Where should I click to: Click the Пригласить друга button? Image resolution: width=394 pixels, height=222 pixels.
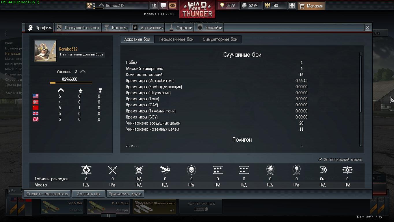click(125, 194)
